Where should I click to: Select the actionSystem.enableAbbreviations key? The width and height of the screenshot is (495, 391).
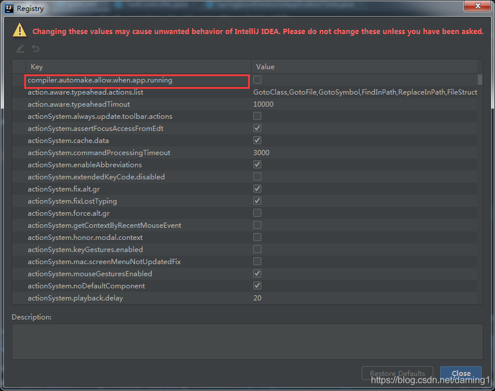[x=85, y=165]
